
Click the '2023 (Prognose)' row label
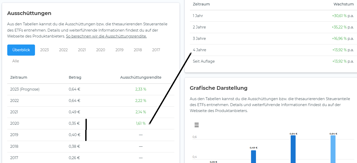25,89
